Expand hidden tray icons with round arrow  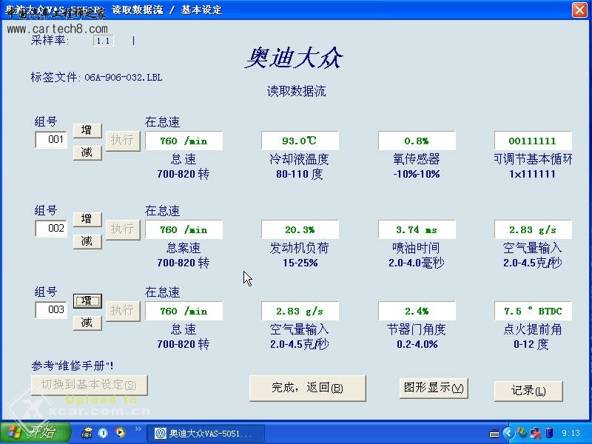click(508, 433)
